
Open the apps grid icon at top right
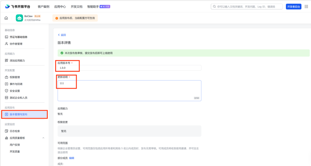[306, 7]
